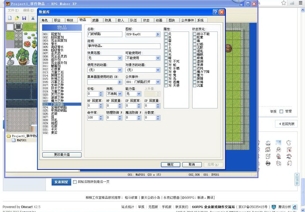This screenshot has width=305, height=212.
Task: Click the 更改最大值 button
Action: click(62, 155)
